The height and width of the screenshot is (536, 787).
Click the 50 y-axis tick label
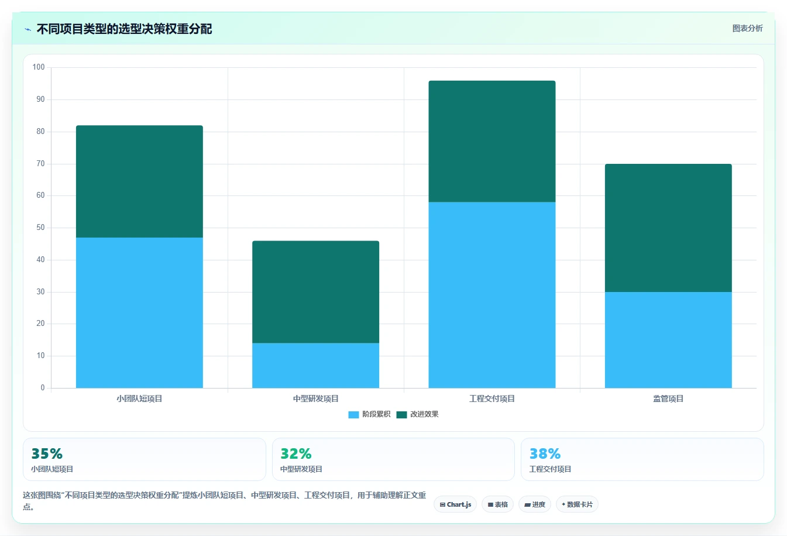click(40, 228)
